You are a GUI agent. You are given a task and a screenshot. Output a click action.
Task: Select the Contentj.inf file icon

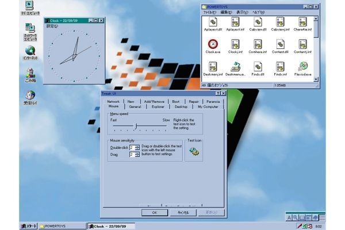302,44
